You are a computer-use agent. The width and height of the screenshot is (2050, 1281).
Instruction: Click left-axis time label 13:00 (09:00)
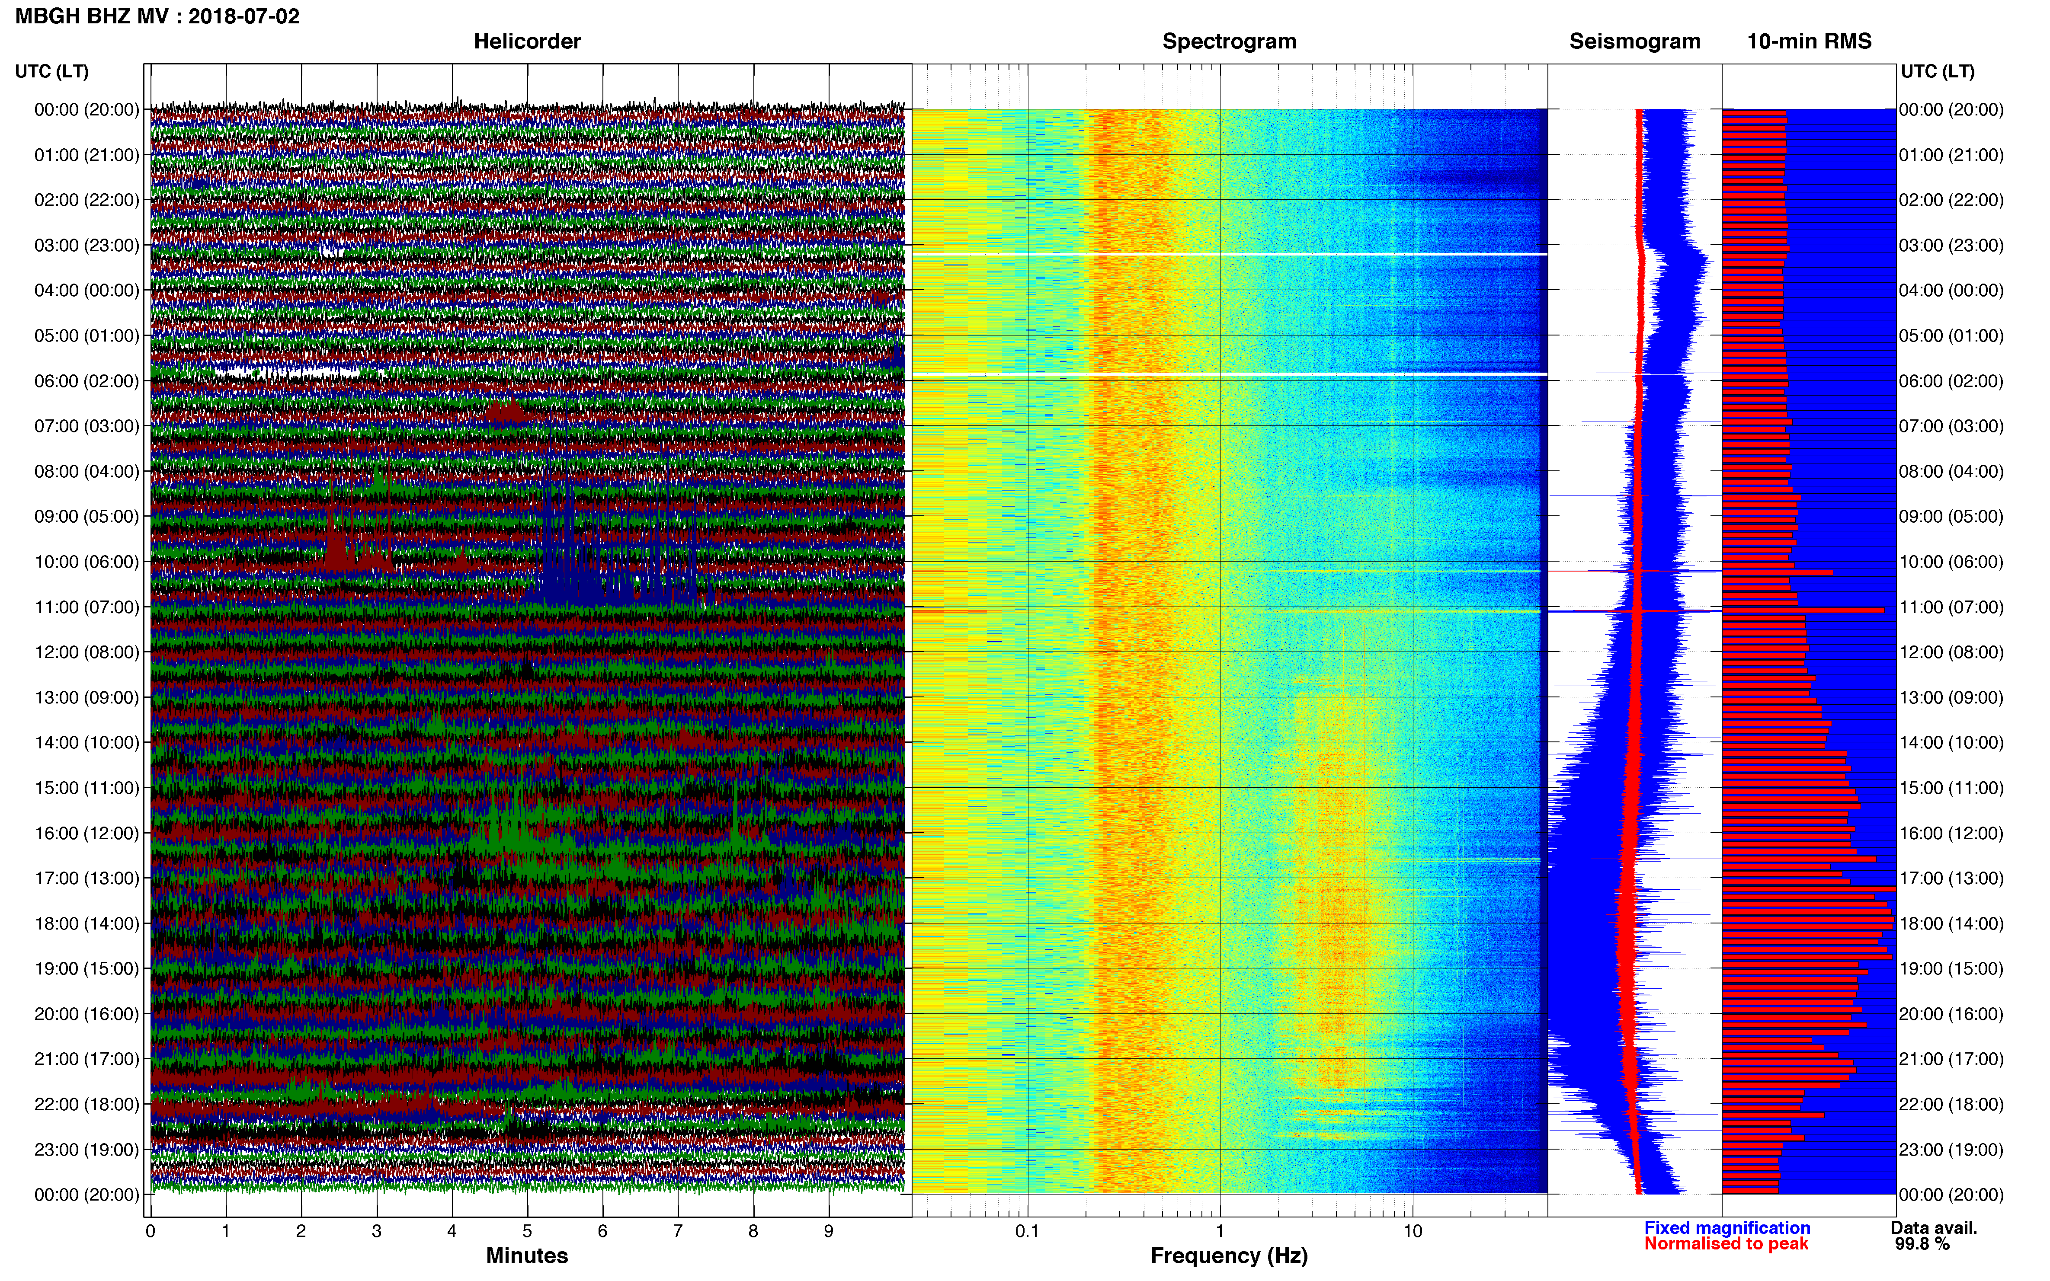tap(86, 697)
